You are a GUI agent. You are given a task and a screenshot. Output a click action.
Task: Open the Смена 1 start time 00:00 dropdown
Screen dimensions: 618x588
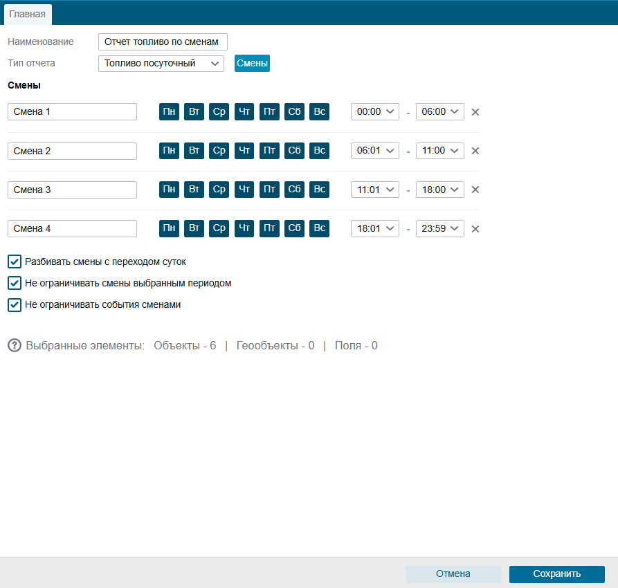tap(375, 111)
